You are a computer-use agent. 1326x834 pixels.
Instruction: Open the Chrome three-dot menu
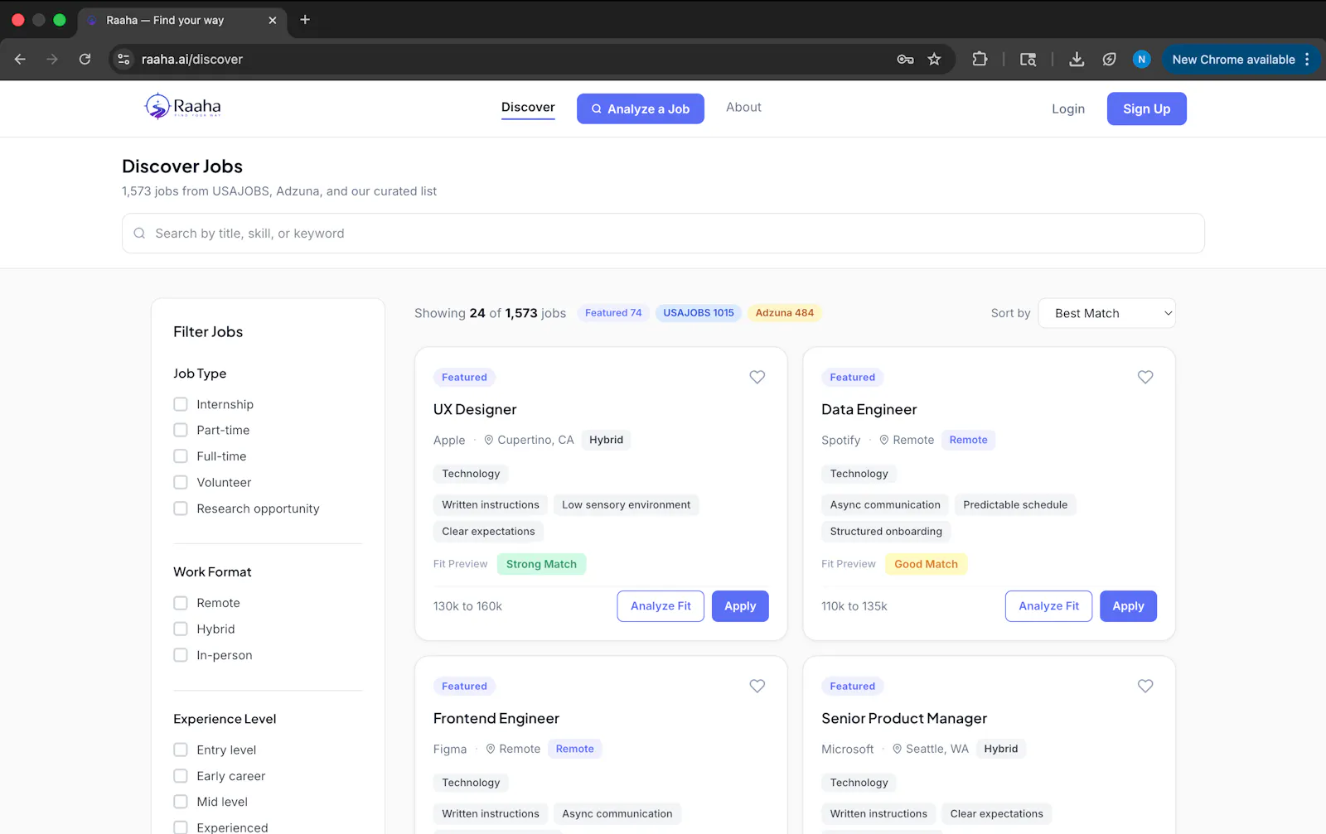pyautogui.click(x=1307, y=59)
